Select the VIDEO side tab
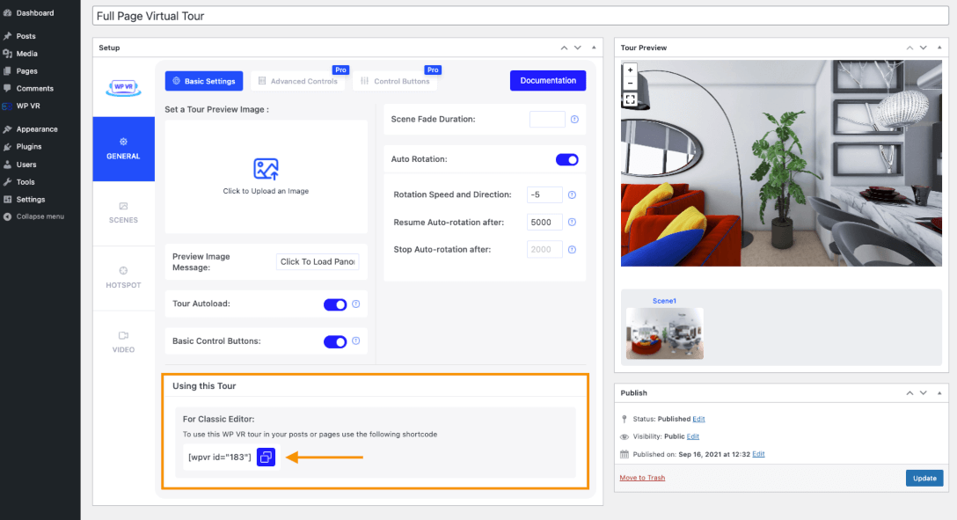 coord(123,343)
